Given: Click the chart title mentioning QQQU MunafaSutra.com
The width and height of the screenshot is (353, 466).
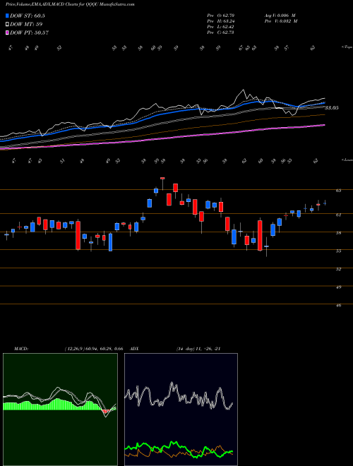Looking at the screenshot, I should (x=70, y=4).
